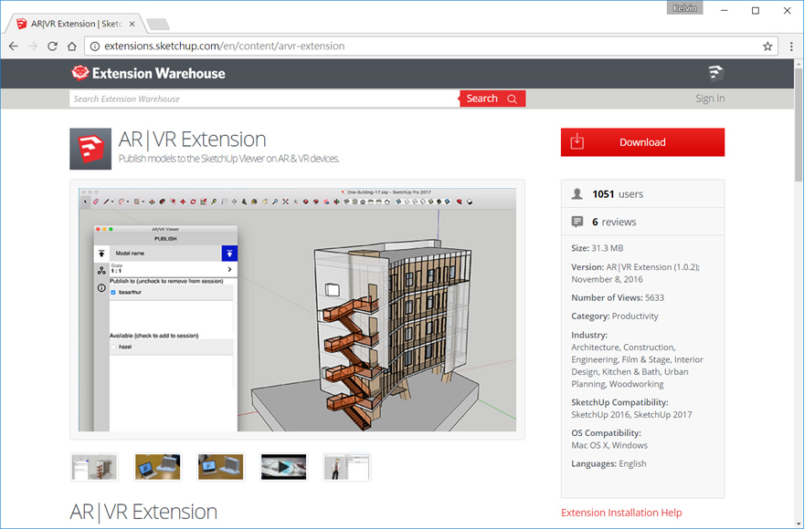804x529 pixels.
Task: Click the Extension Warehouse logo
Action: click(x=148, y=73)
